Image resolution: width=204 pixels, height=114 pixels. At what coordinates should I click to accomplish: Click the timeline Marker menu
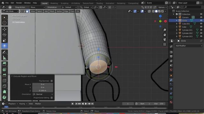tap(38, 104)
